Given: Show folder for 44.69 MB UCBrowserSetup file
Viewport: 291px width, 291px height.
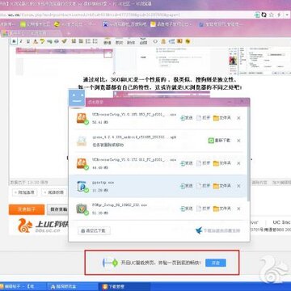Looking at the screenshot, I should coord(222,163).
